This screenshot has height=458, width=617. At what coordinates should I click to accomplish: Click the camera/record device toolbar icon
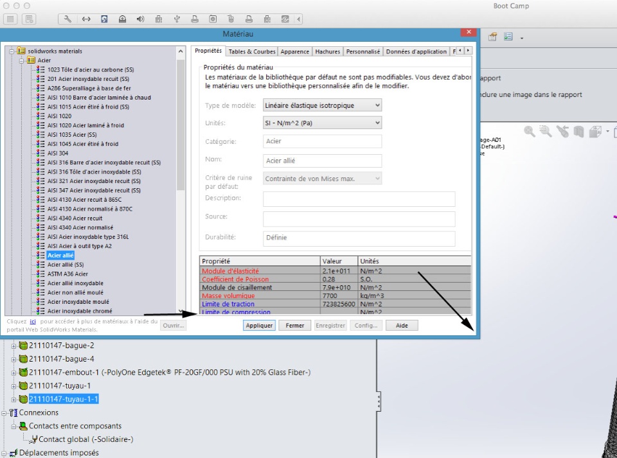(x=213, y=19)
